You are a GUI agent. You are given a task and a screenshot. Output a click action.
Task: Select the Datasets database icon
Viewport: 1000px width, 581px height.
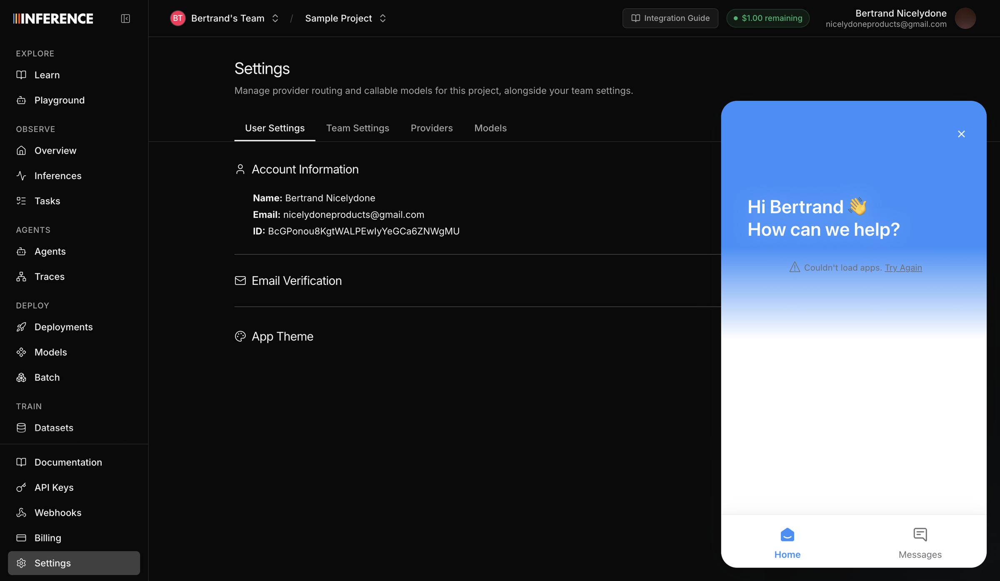pyautogui.click(x=21, y=428)
